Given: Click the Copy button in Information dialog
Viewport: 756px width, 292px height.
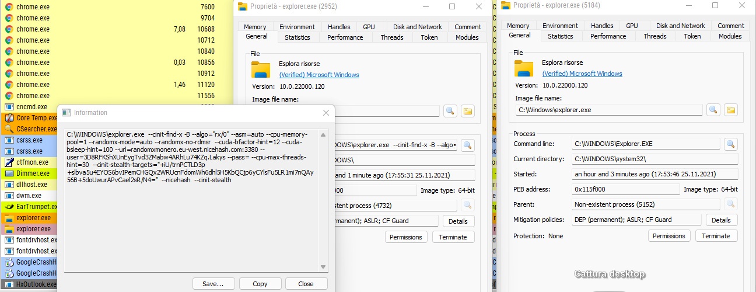Looking at the screenshot, I should pos(260,284).
